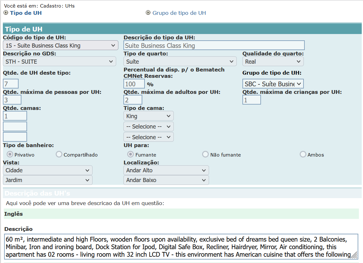Click inside the English Descrição text area
363x263 pixels.
click(x=181, y=247)
